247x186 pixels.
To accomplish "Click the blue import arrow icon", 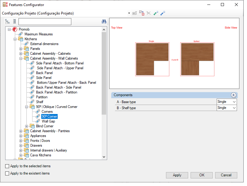I will point(163,13).
